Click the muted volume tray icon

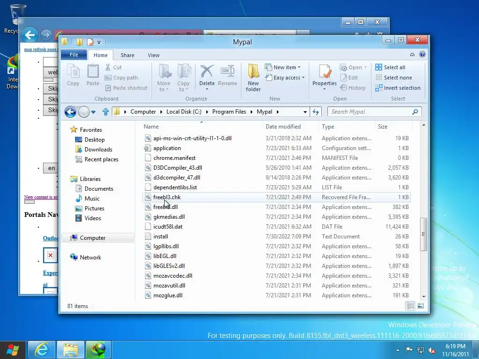tap(432, 350)
